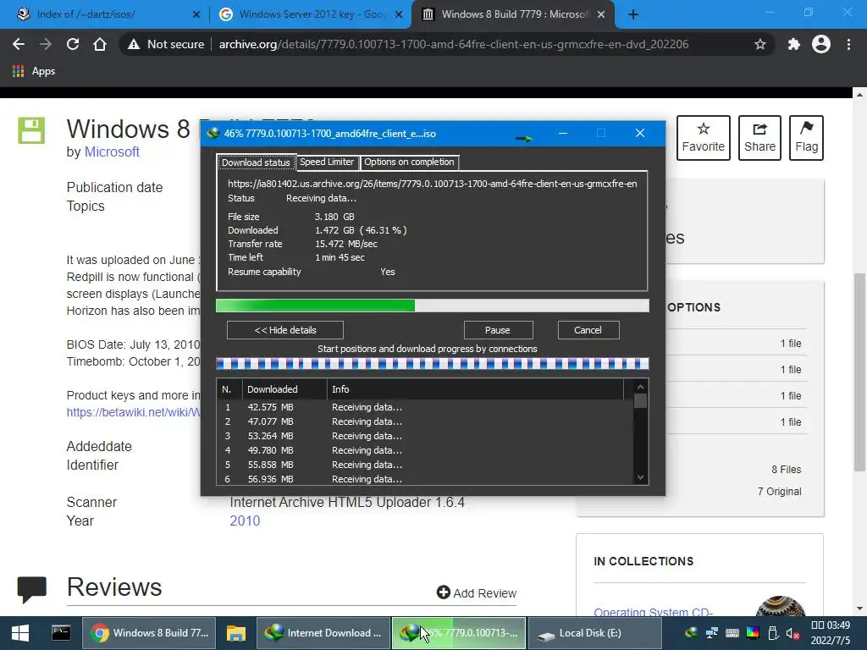Viewport: 867px width, 650px height.
Task: Select connection row with 56.936 MB
Action: [x=425, y=479]
